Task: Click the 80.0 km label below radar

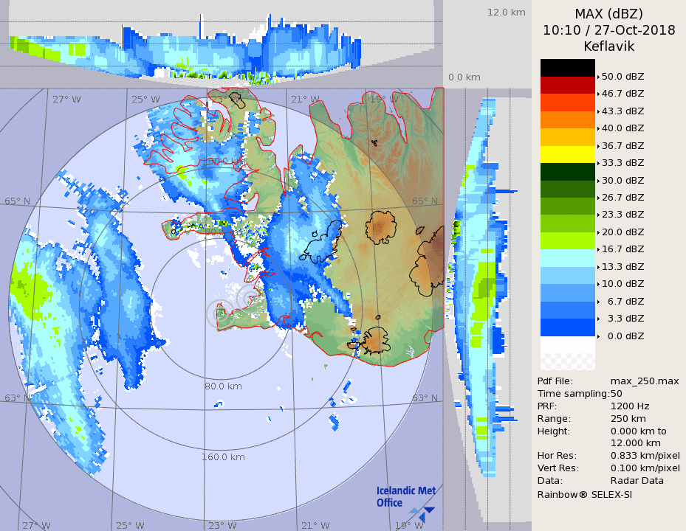Action: tap(223, 386)
